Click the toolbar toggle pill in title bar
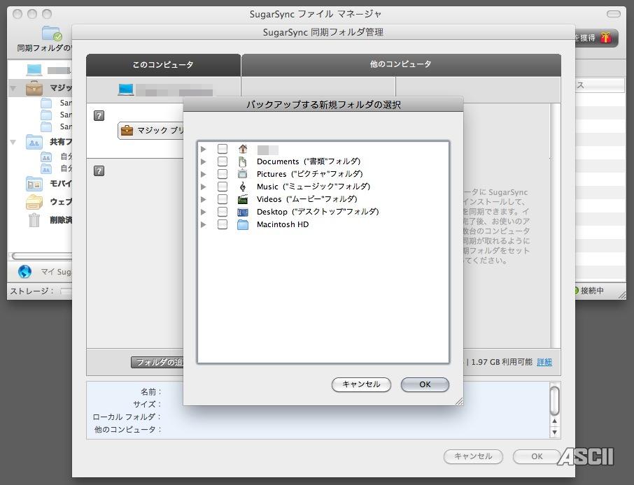Image resolution: width=634 pixels, height=485 pixels. [614, 14]
